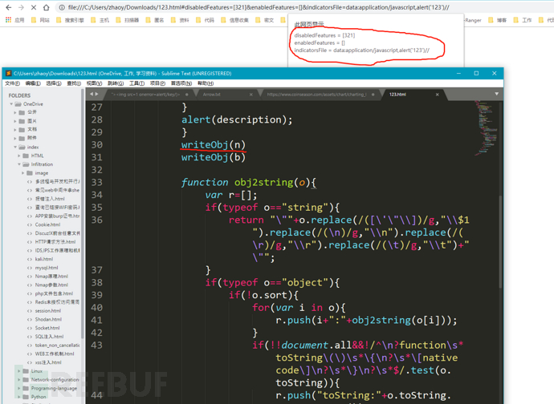Click the file icon beside kali.html
Viewport: 554px width, 404px height.
pyautogui.click(x=30, y=259)
